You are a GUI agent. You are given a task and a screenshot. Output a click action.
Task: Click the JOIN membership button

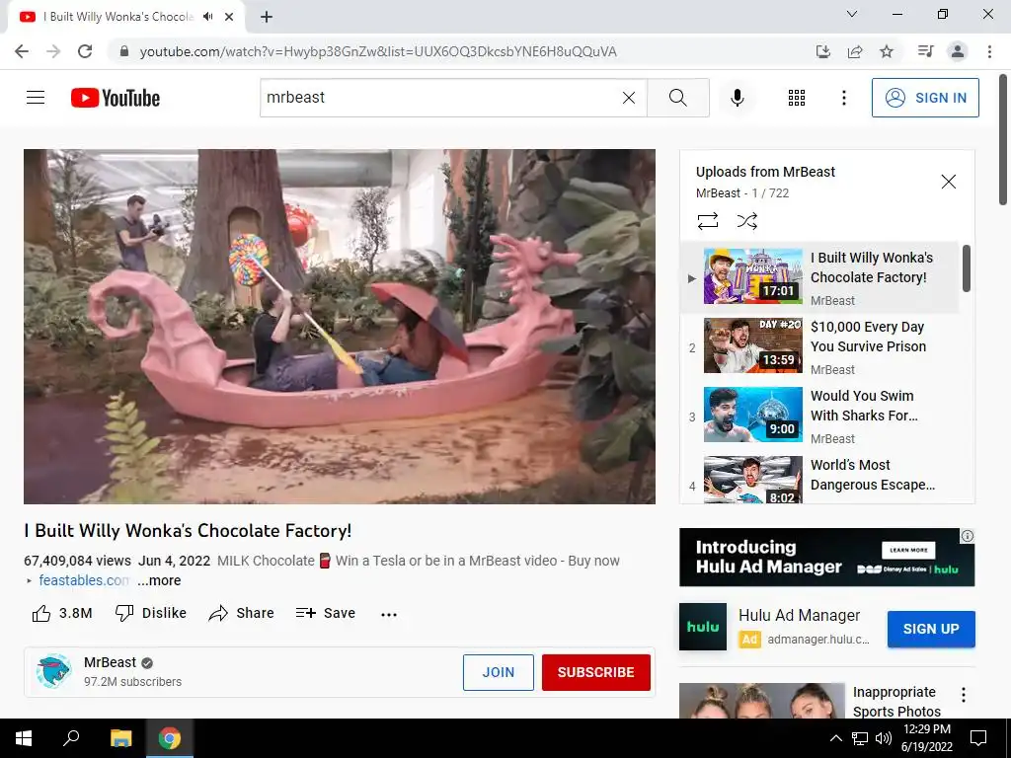(499, 672)
